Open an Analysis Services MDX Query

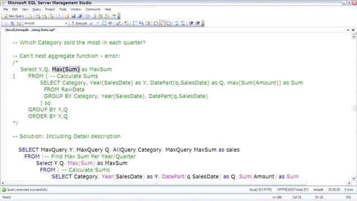[x=38, y=16]
